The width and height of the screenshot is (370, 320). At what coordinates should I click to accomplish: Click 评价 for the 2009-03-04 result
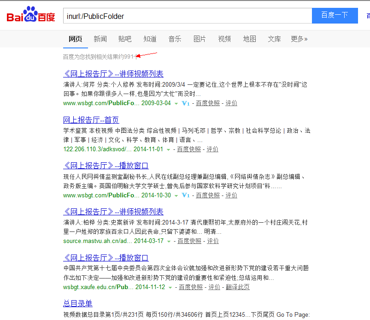point(231,103)
